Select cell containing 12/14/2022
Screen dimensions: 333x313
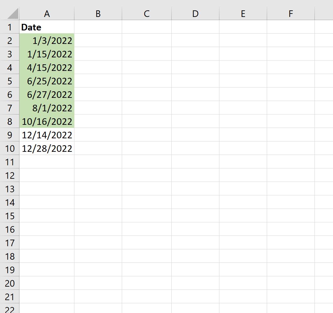click(47, 135)
